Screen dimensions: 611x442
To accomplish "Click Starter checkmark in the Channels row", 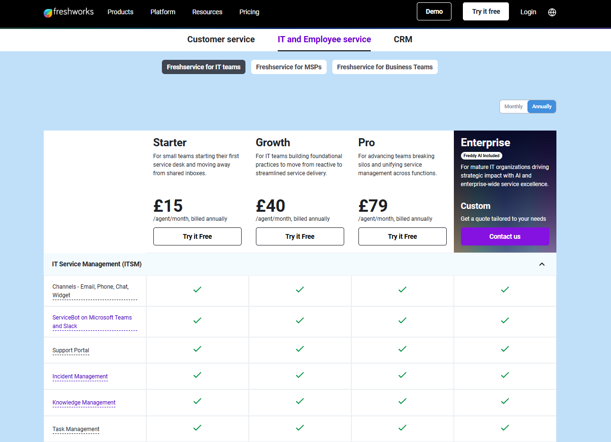I will (197, 290).
